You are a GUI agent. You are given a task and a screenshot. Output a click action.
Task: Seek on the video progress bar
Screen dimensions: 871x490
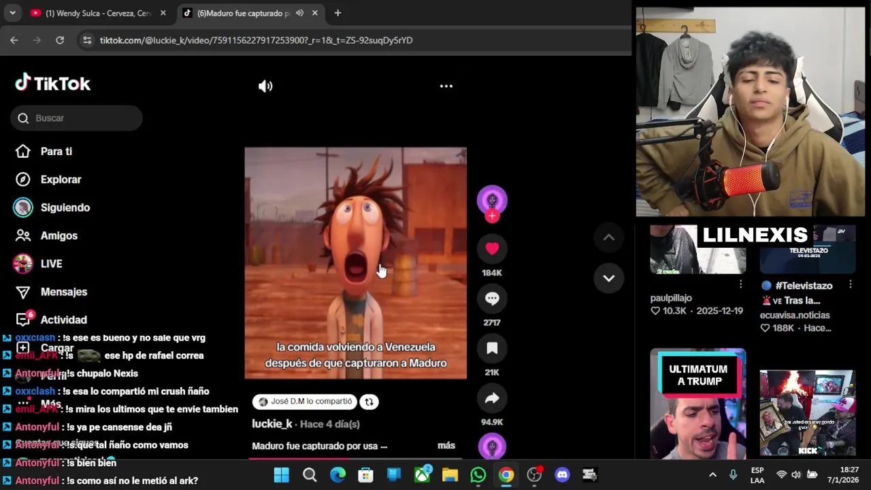pyautogui.click(x=356, y=458)
